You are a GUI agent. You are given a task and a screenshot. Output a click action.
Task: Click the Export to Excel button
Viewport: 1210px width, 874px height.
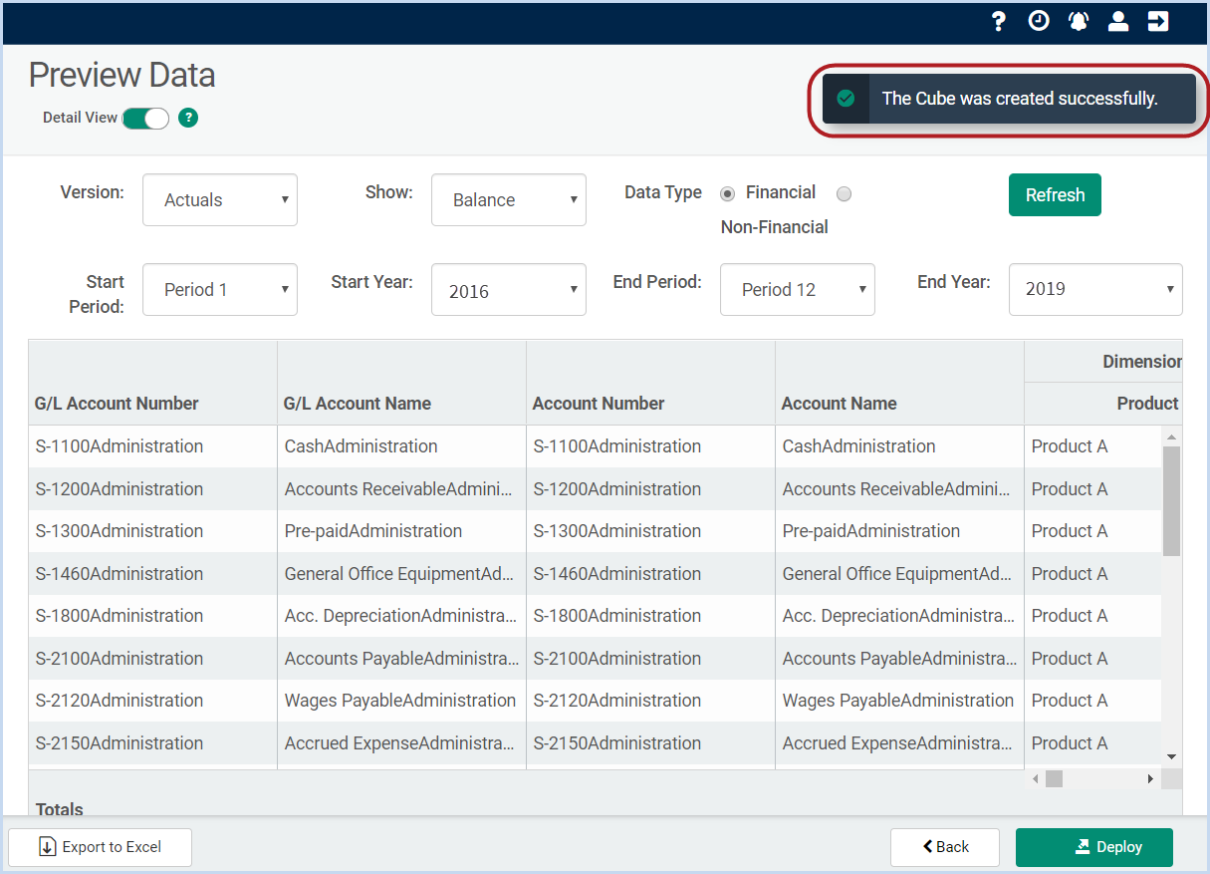(100, 847)
